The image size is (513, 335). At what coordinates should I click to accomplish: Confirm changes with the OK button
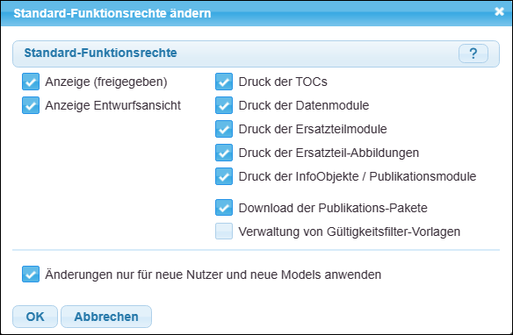click(35, 317)
